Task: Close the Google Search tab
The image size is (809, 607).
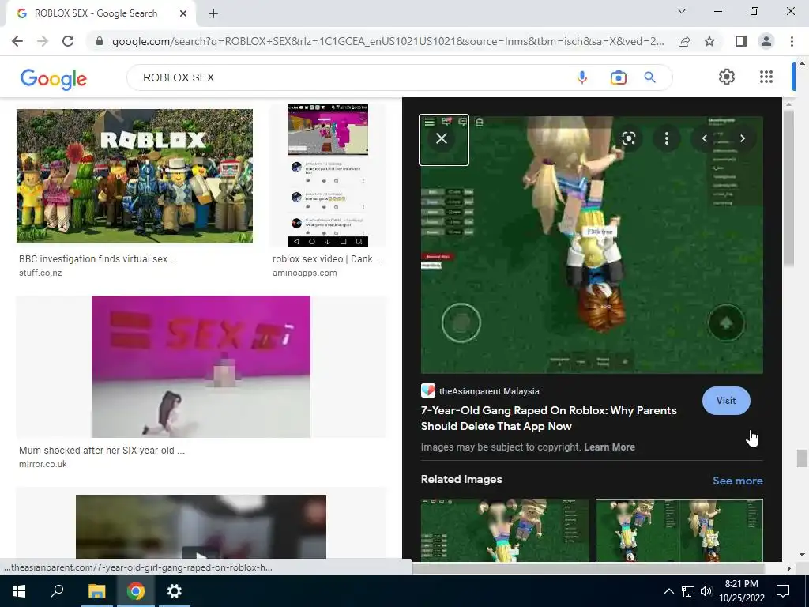Action: tap(183, 13)
